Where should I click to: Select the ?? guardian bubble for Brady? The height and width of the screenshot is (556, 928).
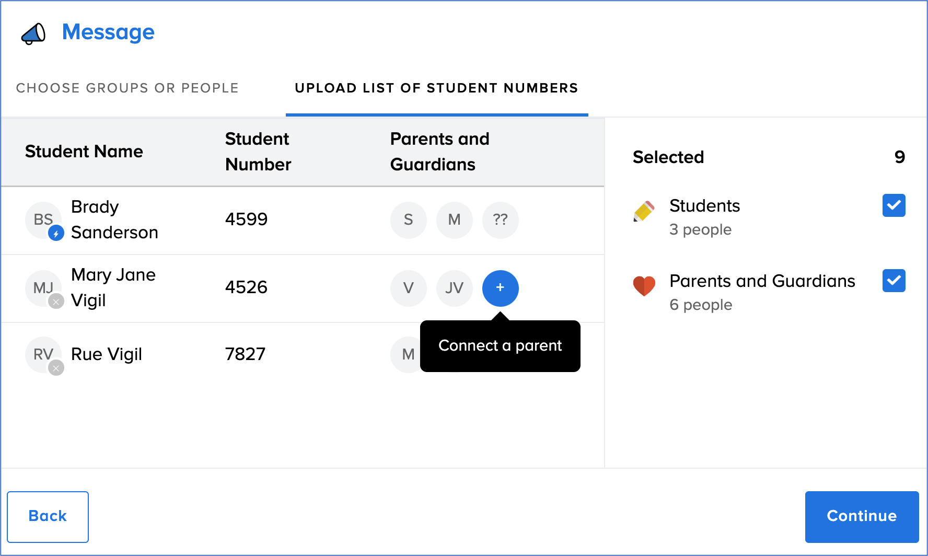tap(500, 220)
